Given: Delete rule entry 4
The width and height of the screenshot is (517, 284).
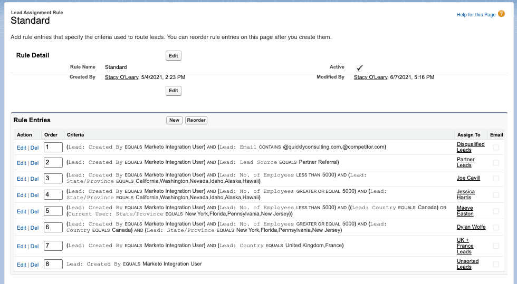Looking at the screenshot, I should pos(35,195).
